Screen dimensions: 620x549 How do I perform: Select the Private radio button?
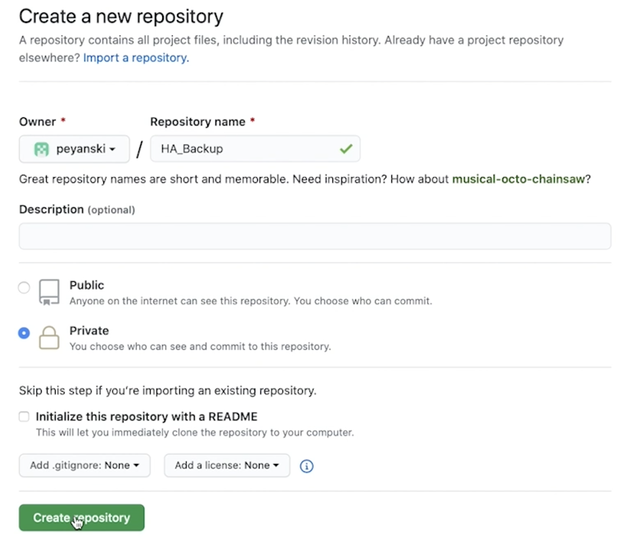pyautogui.click(x=24, y=332)
